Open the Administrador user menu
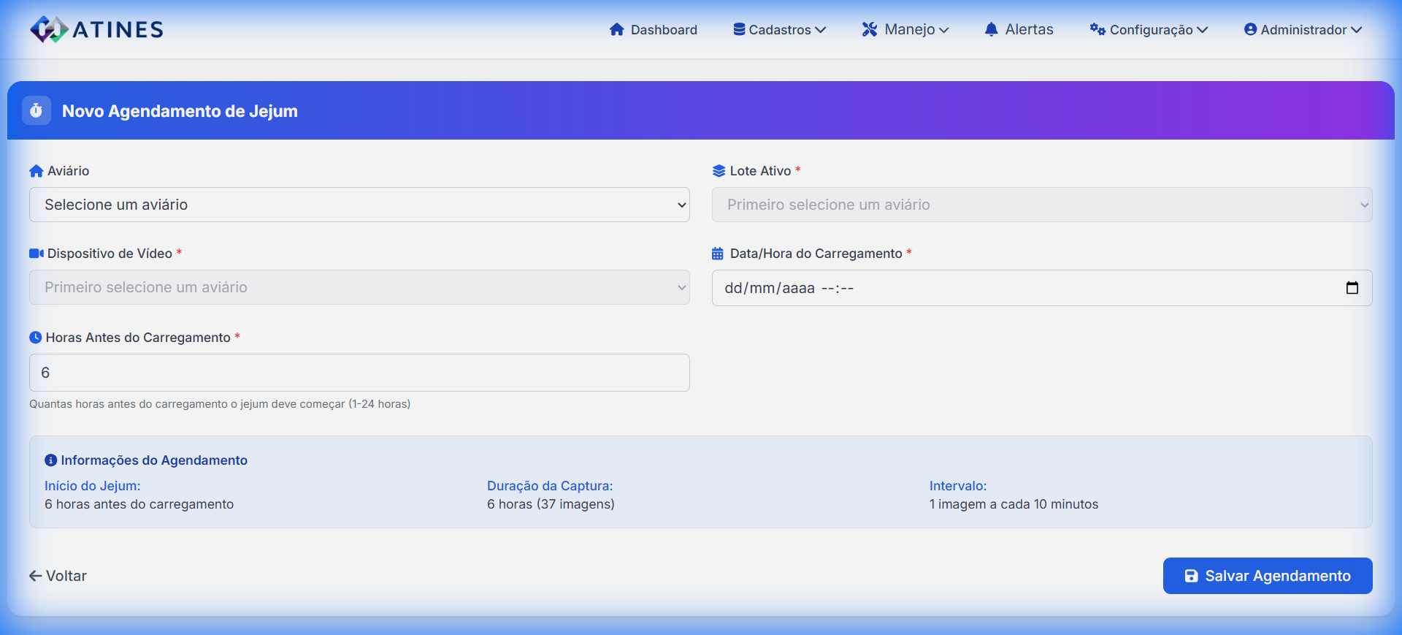1402x635 pixels. [1303, 30]
